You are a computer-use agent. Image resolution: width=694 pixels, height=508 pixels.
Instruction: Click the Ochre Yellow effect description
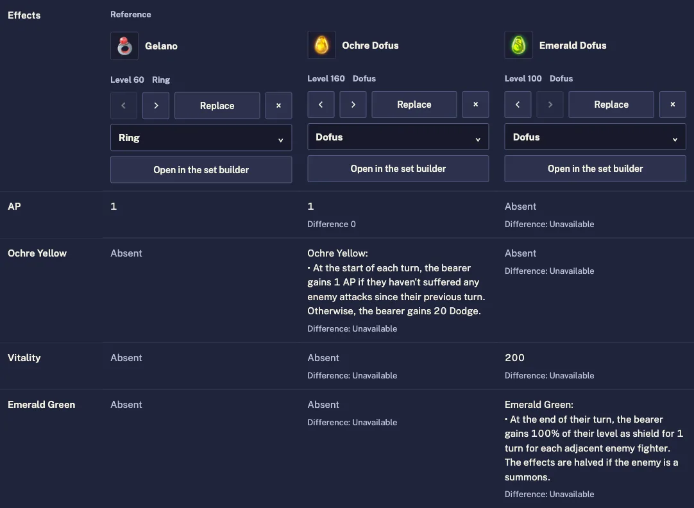coord(396,282)
